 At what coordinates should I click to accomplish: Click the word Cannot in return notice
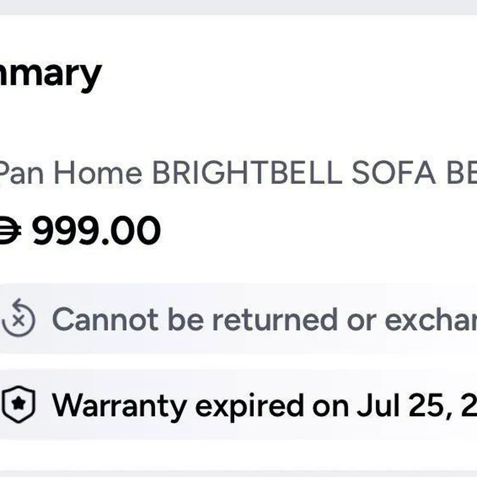coord(105,319)
